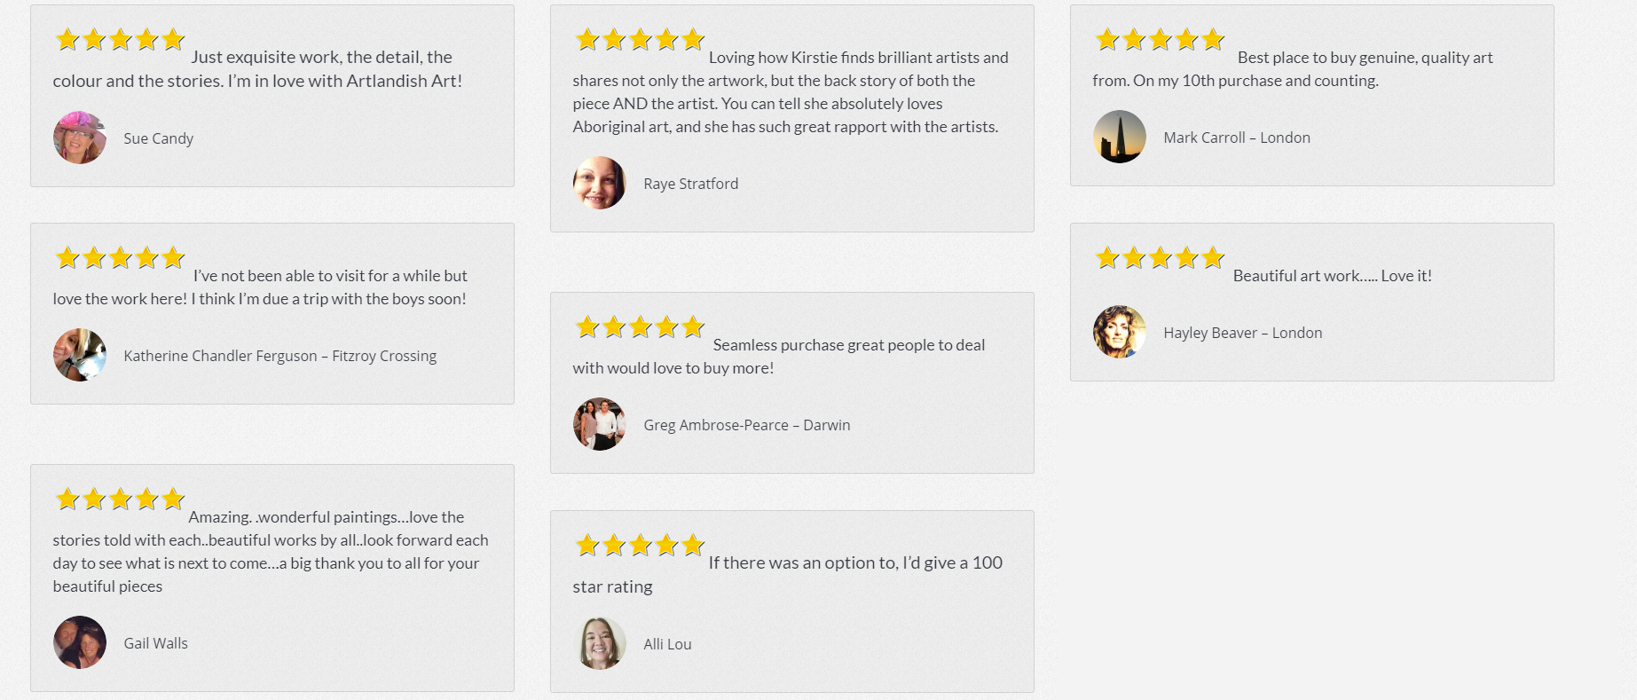Click the star rating on Gail Walls' review
Viewport: 1637px width, 700px height.
pyautogui.click(x=120, y=499)
